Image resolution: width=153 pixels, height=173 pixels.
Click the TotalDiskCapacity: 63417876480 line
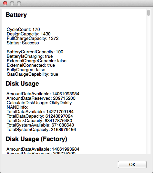click(39, 121)
